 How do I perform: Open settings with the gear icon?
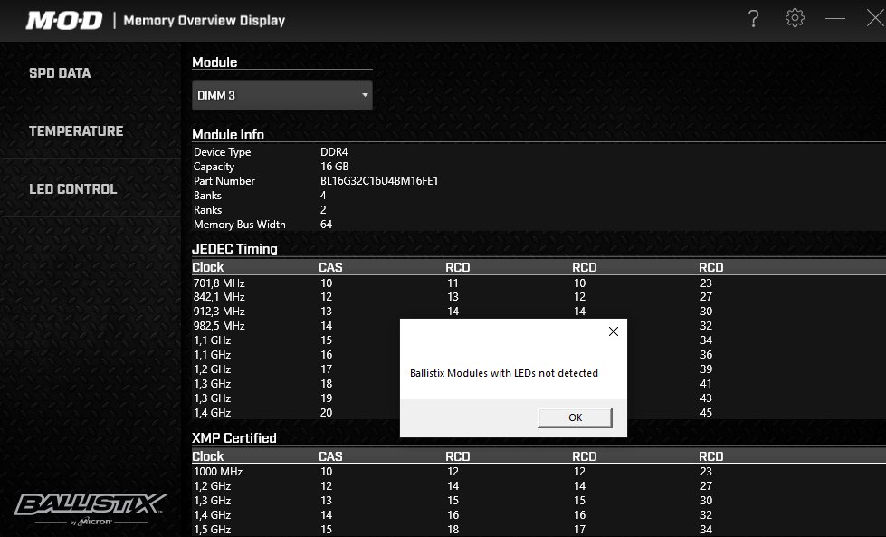[x=795, y=19]
